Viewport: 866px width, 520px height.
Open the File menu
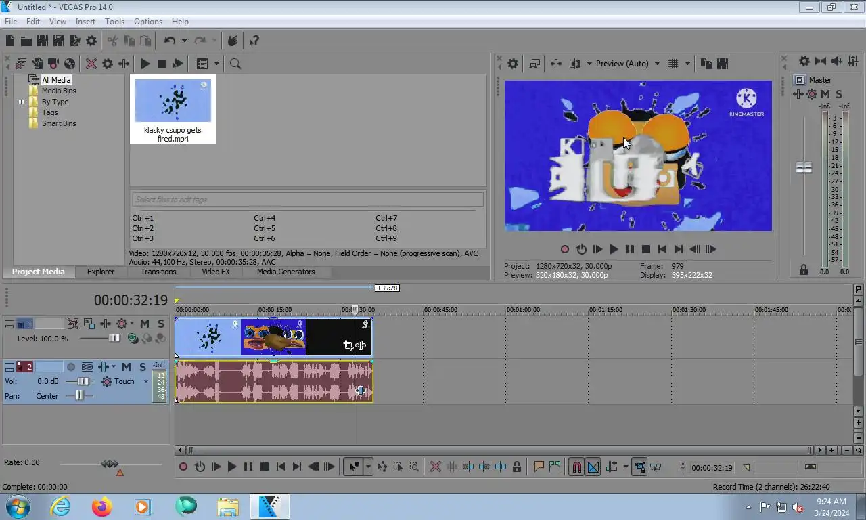11,22
